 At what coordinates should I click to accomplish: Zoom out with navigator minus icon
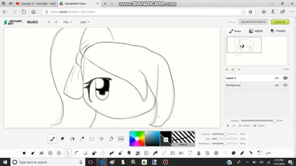click(239, 70)
